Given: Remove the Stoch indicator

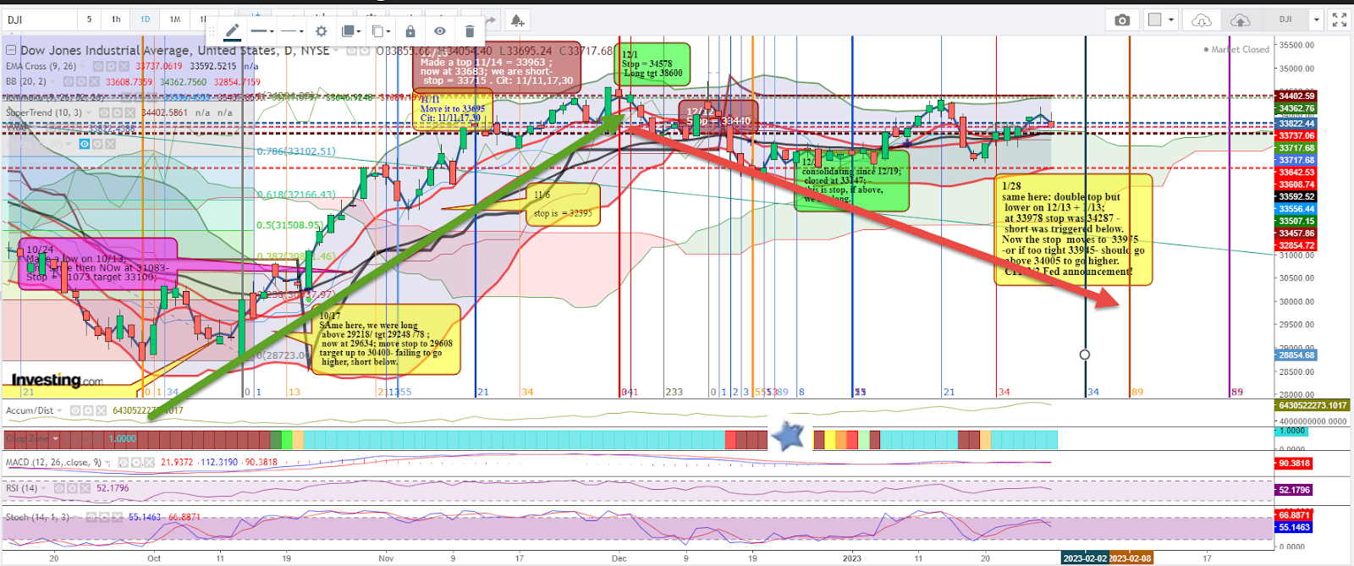Looking at the screenshot, I should [117, 517].
